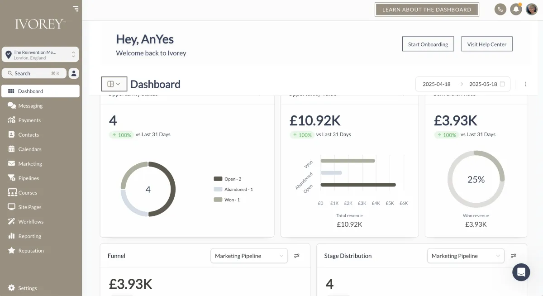This screenshot has height=296, width=543.
Task: Click the '£10.92K' Opportunity Value headline
Action: (x=315, y=120)
